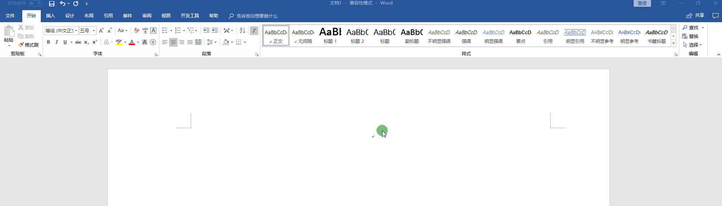Image resolution: width=722 pixels, height=206 pixels.
Task: Toggle italic formatting (I)
Action: (57, 42)
